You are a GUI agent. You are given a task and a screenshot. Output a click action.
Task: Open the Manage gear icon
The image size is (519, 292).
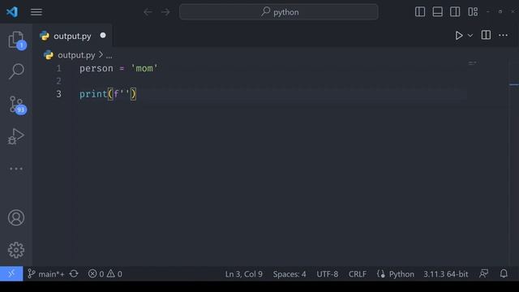click(16, 250)
